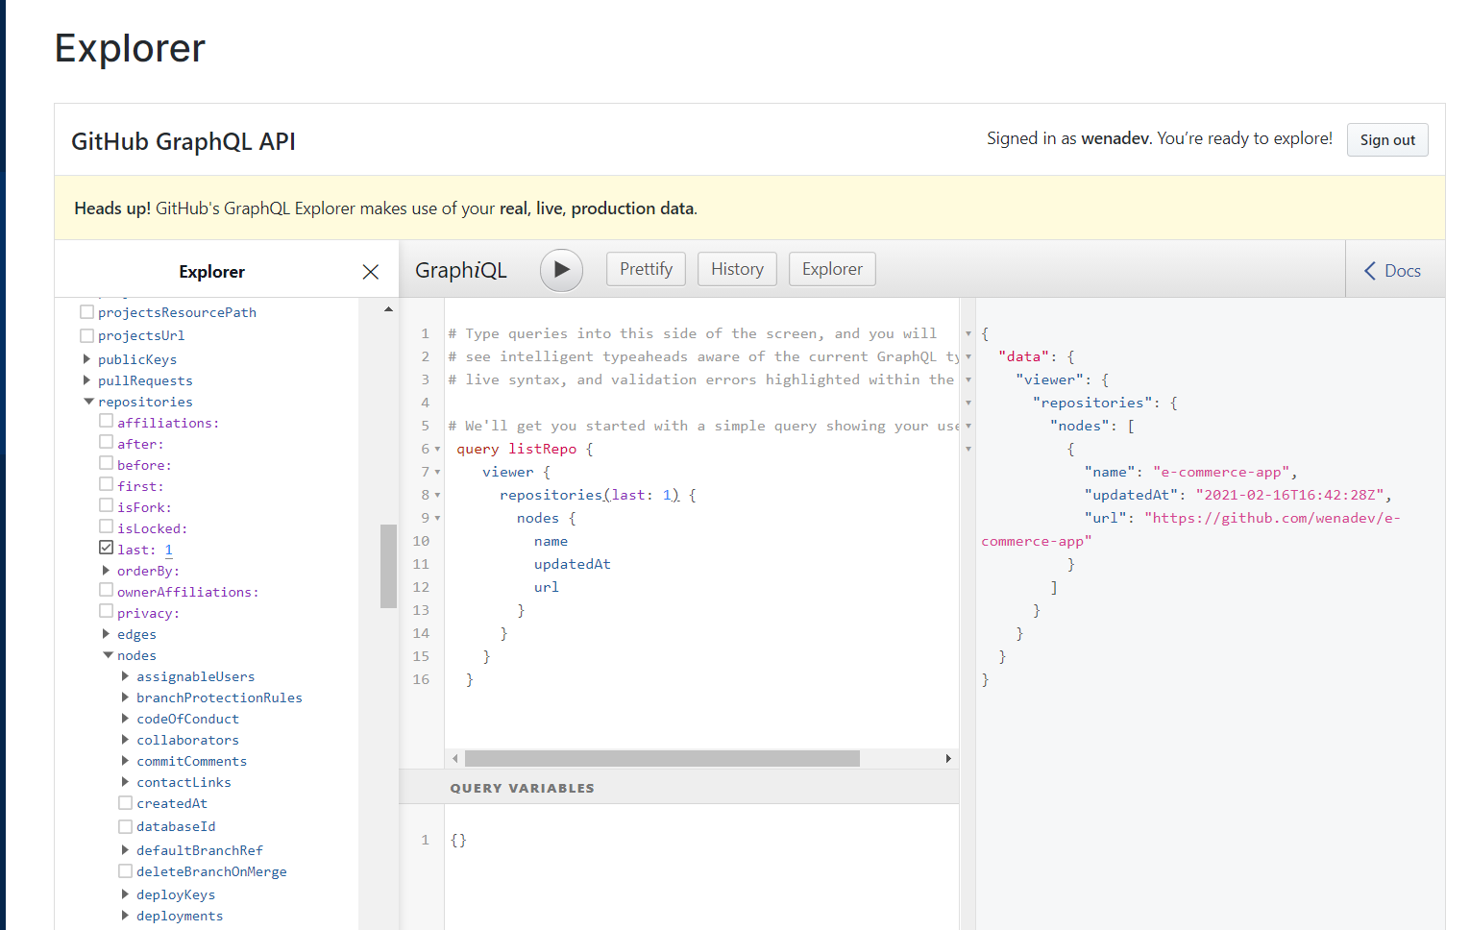Enable the affiliations argument checkbox
The image size is (1470, 930).
click(x=107, y=421)
